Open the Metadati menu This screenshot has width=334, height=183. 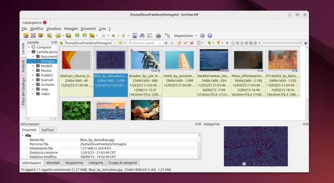click(x=71, y=29)
